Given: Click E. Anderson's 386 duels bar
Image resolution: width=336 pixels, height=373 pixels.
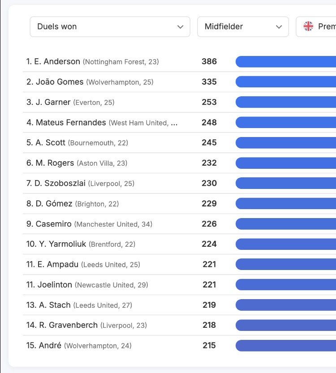Looking at the screenshot, I should pos(286,62).
